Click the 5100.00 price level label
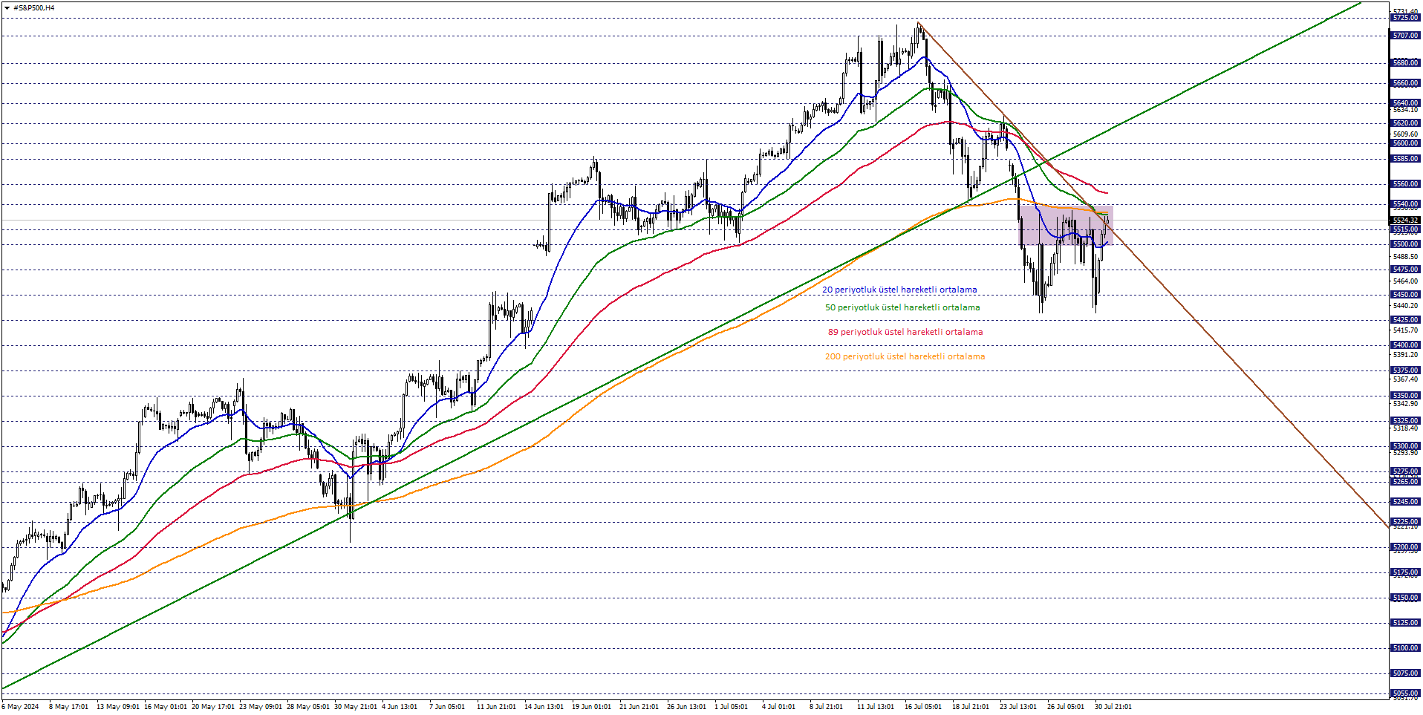The image size is (1423, 715). (1405, 648)
